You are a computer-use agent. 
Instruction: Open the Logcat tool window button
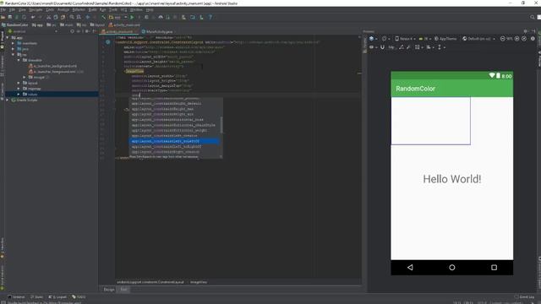coord(57,296)
